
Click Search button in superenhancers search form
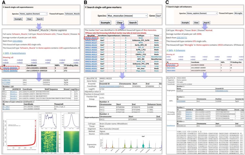tap(40, 19)
